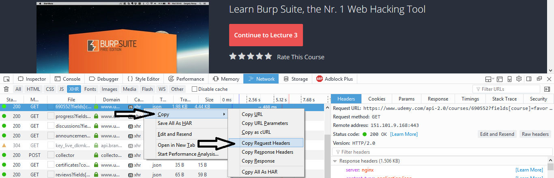Toggle the Media filter button
The width and height of the screenshot is (554, 178).
130,89
